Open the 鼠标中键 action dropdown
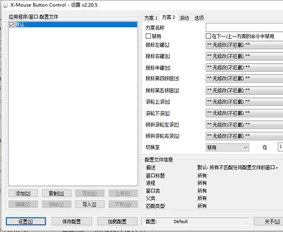283x232 pixels. (244, 68)
